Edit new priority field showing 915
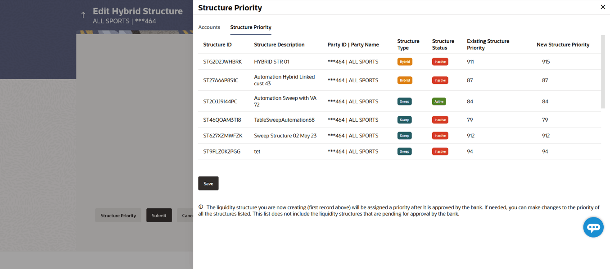The height and width of the screenshot is (269, 610). tap(546, 62)
